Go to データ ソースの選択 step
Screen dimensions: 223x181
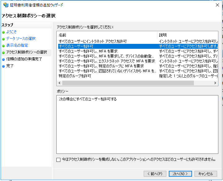tap(21, 38)
